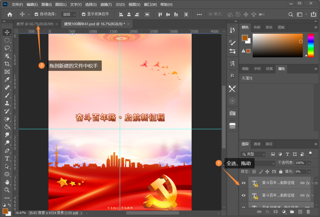Toggle lock position icon
This screenshot has height=217, width=320.
coord(267,171)
